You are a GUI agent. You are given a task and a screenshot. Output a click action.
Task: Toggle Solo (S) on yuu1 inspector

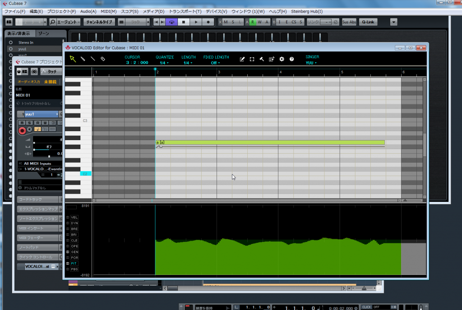point(29,123)
